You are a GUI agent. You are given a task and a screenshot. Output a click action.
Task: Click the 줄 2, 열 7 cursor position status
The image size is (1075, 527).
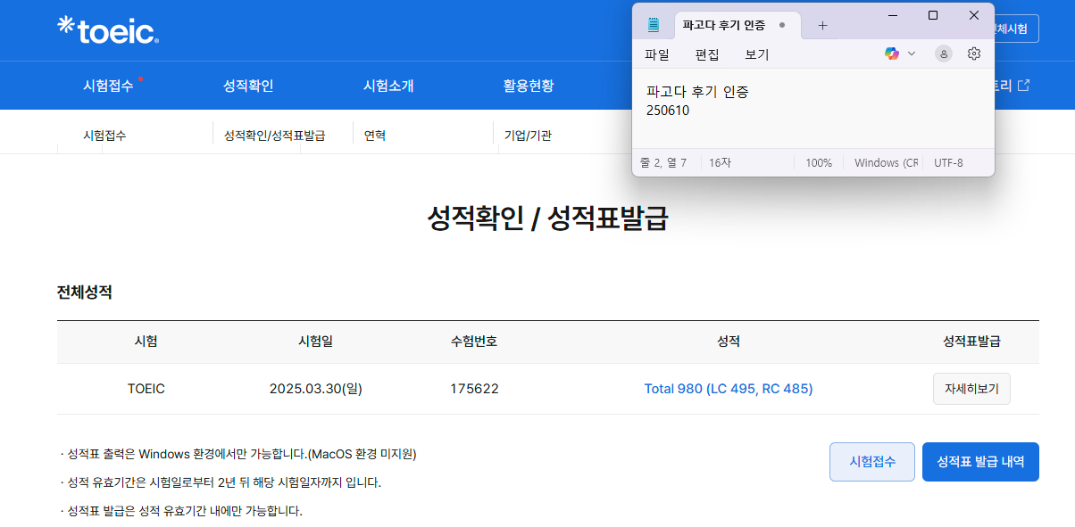[x=663, y=163]
